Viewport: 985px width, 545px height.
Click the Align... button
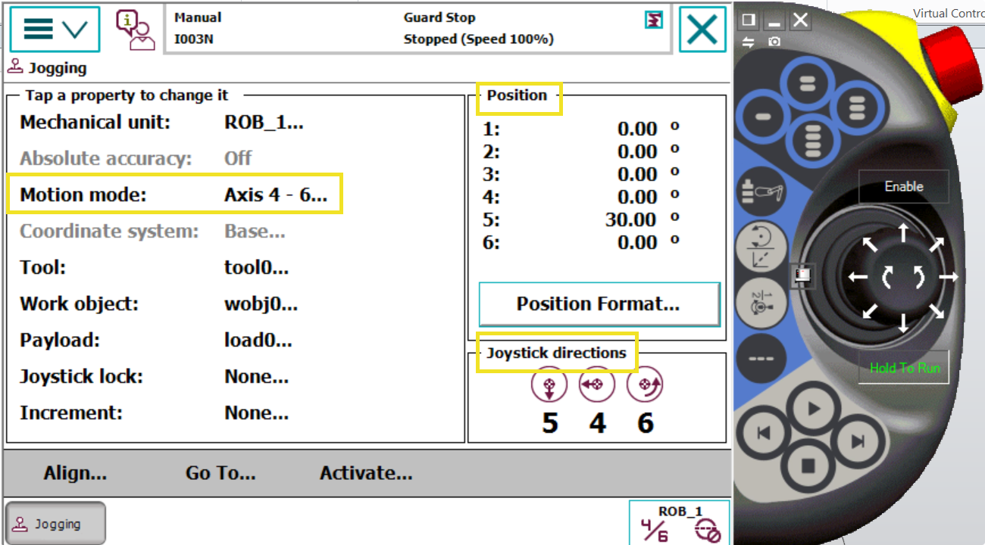pyautogui.click(x=75, y=473)
